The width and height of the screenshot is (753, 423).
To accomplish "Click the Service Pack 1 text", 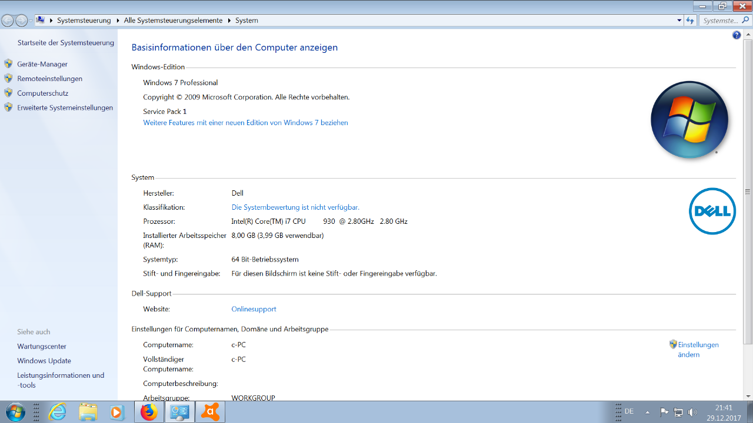I will point(165,112).
